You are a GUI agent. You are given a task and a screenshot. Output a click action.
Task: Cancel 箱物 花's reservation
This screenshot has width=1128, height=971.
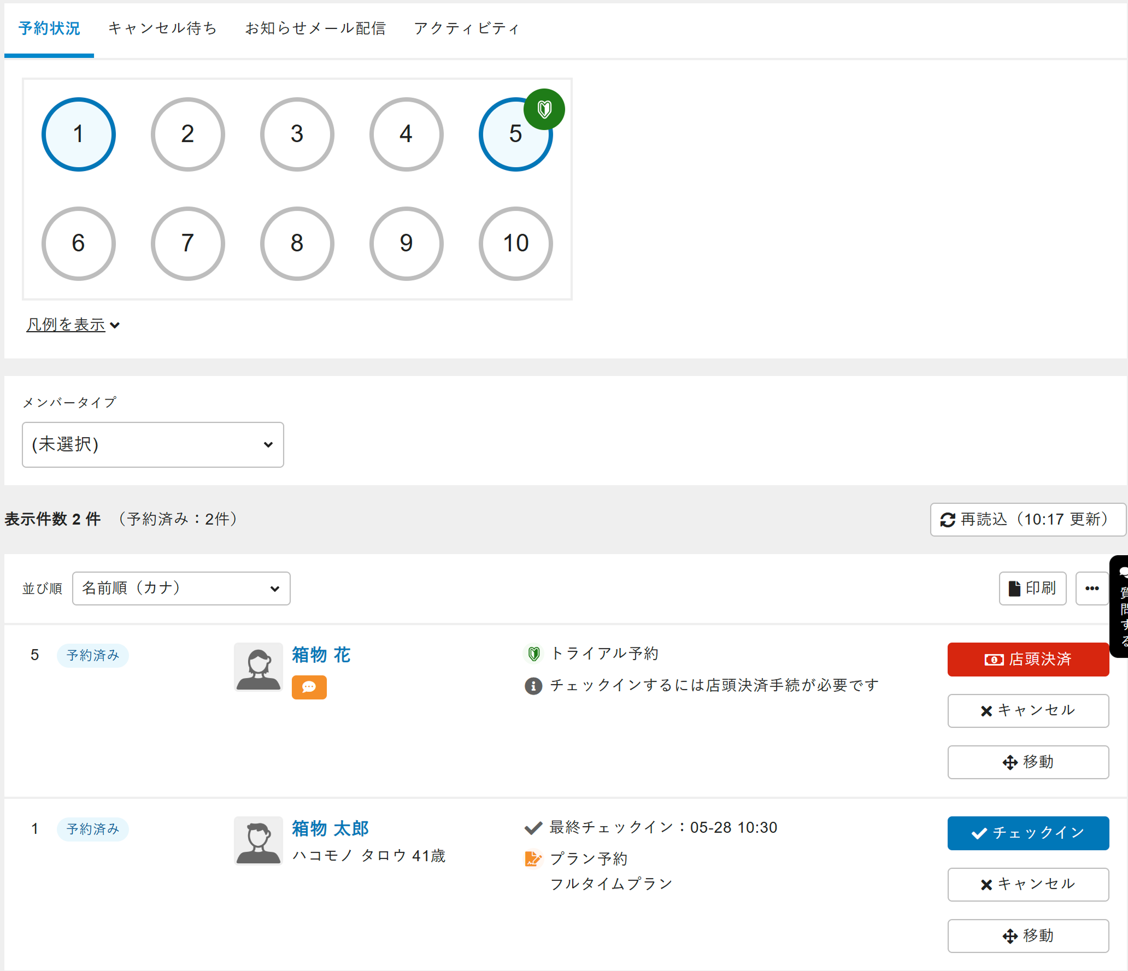pos(1028,711)
